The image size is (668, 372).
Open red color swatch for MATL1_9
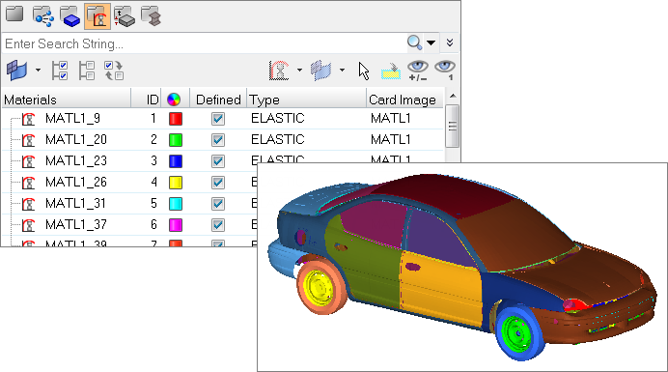pyautogui.click(x=176, y=119)
